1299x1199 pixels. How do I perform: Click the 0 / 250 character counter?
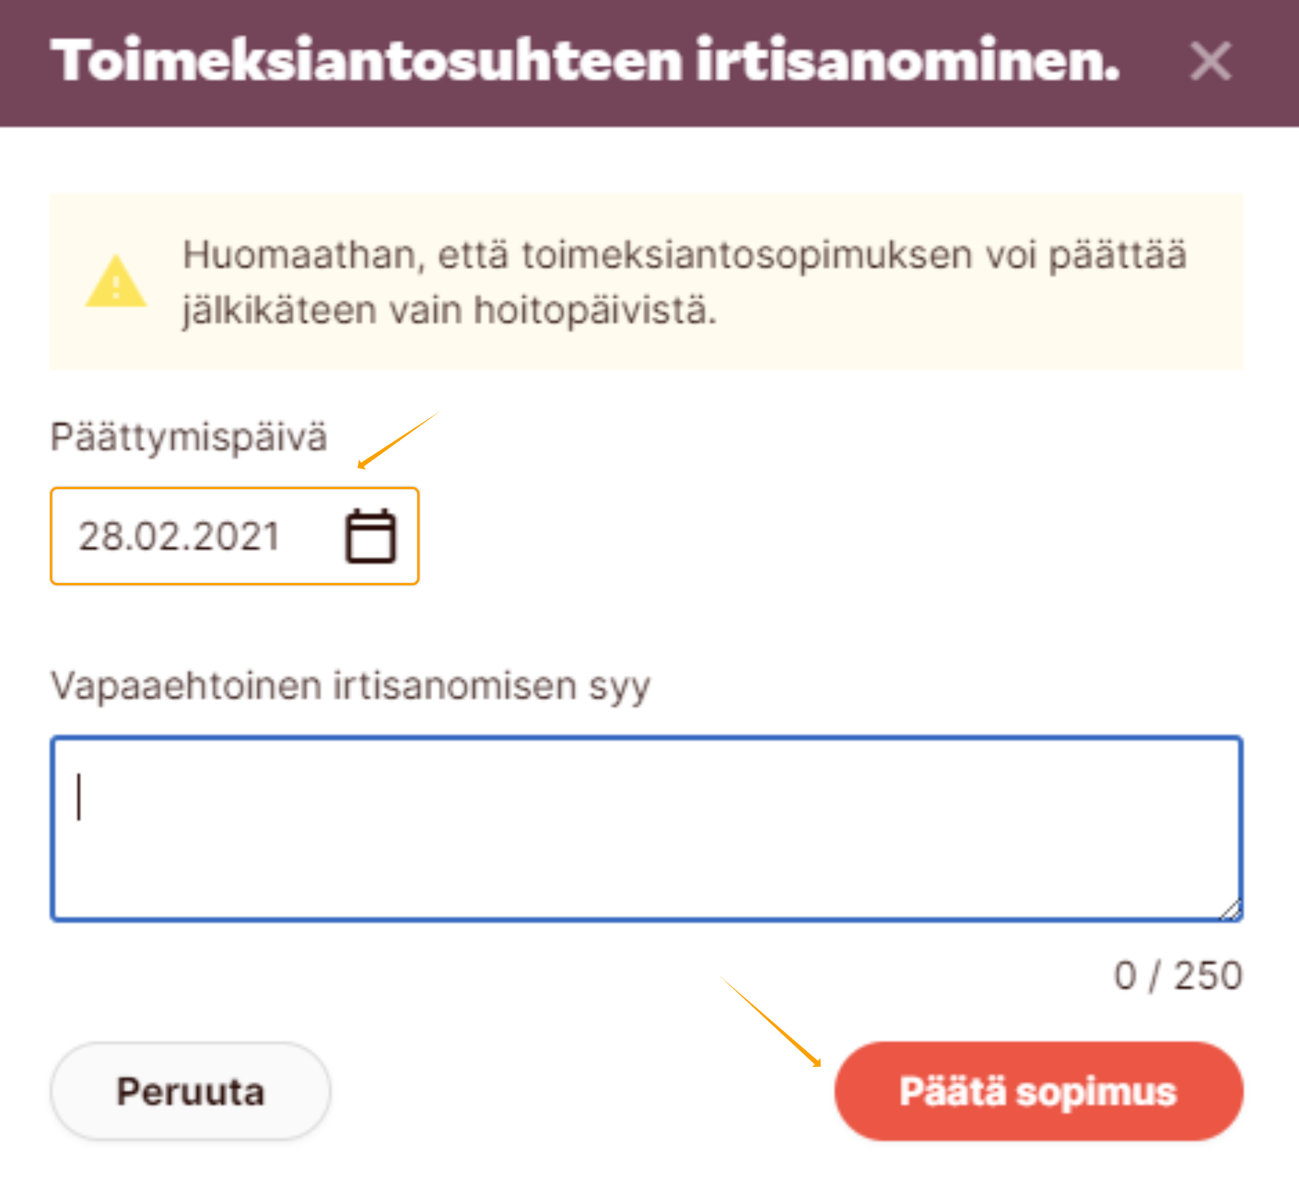point(1178,975)
